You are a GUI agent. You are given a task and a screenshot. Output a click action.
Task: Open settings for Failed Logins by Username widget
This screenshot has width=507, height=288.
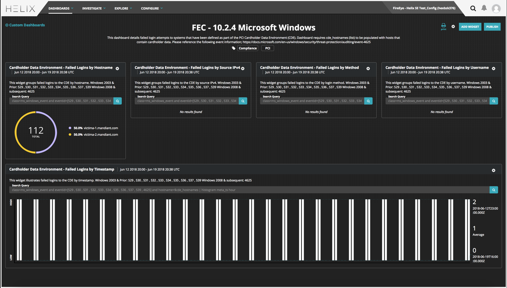point(494,69)
